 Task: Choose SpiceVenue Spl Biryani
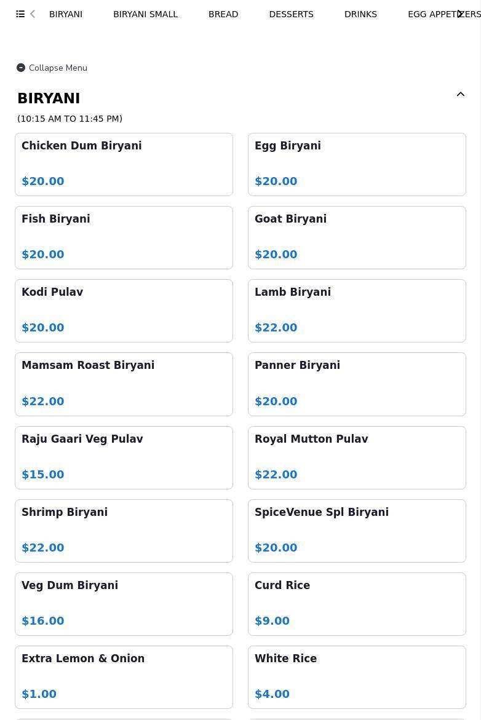click(357, 531)
